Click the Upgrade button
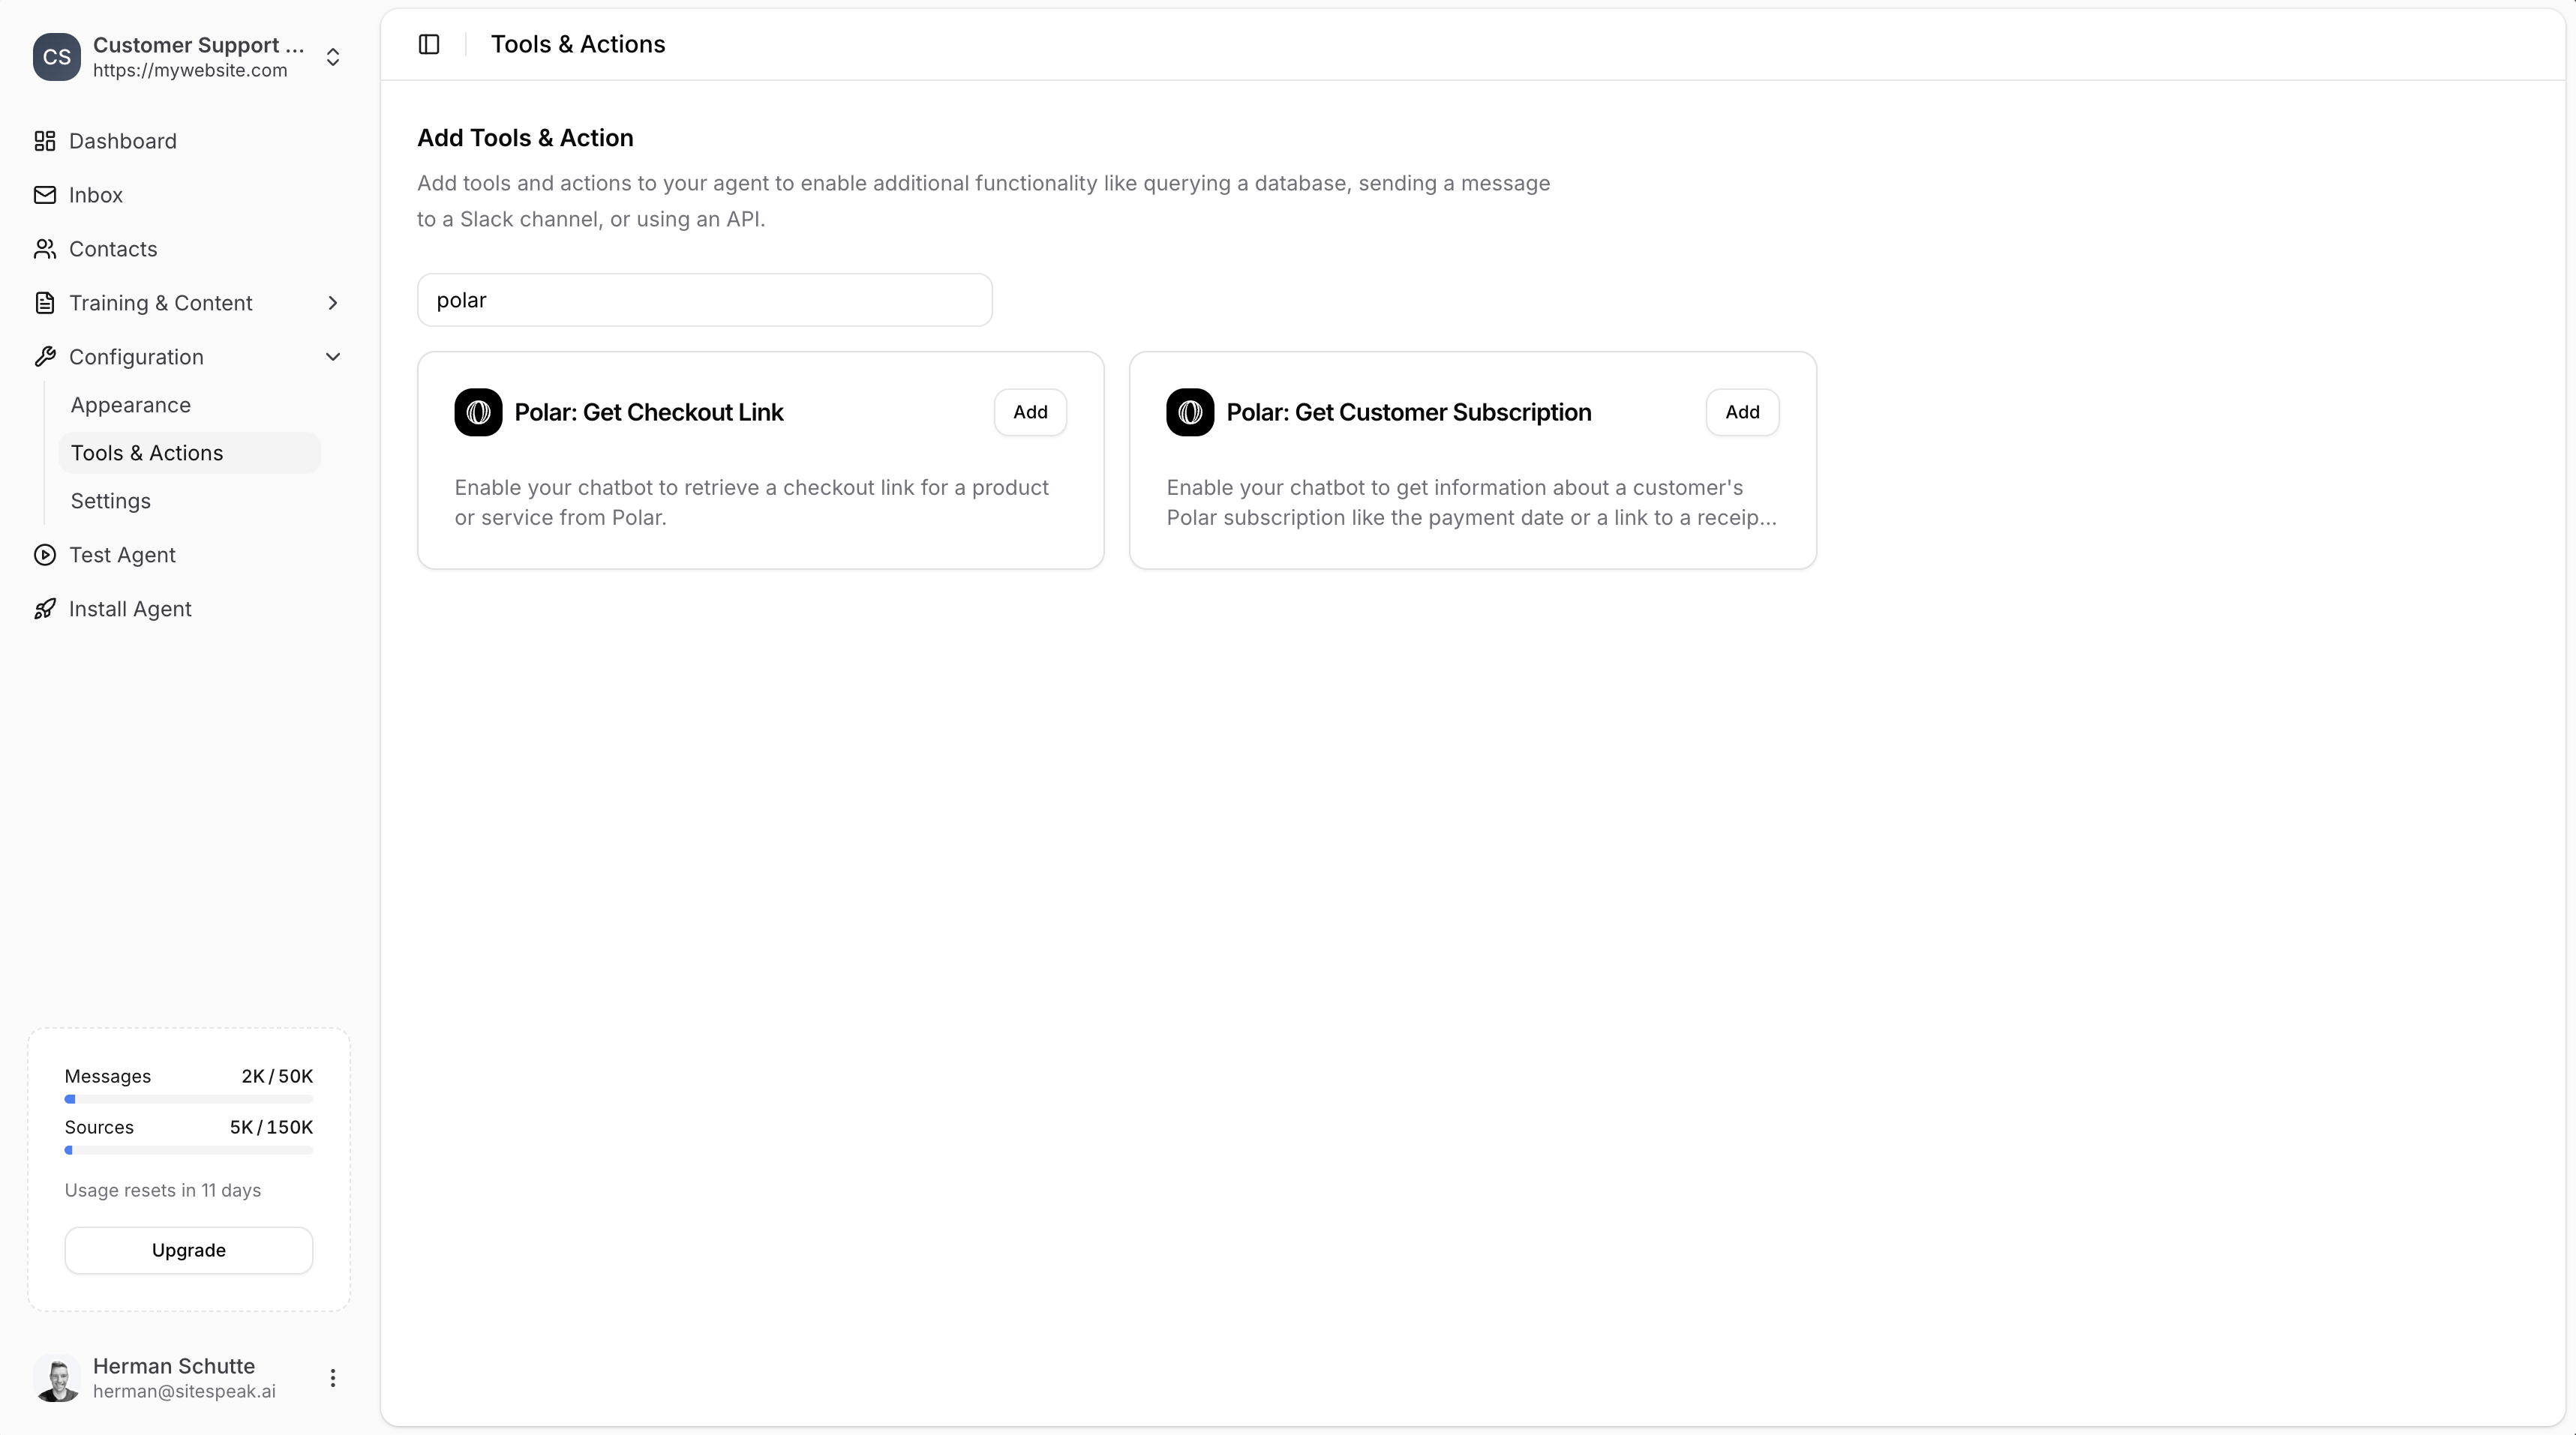This screenshot has height=1435, width=2576. pyautogui.click(x=189, y=1250)
